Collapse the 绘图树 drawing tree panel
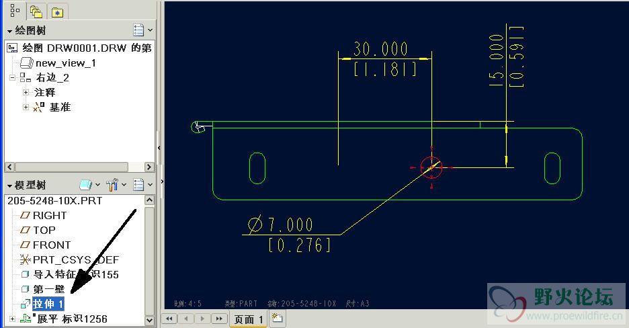The width and height of the screenshot is (629, 328). coord(9,31)
